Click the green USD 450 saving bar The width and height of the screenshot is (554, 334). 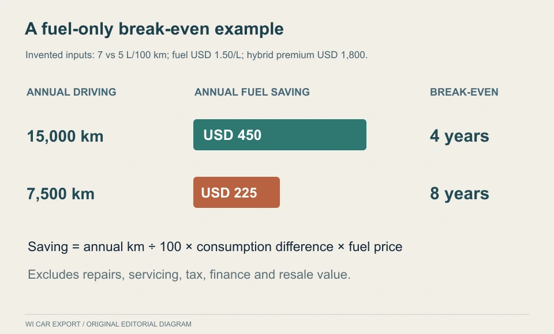pos(280,135)
